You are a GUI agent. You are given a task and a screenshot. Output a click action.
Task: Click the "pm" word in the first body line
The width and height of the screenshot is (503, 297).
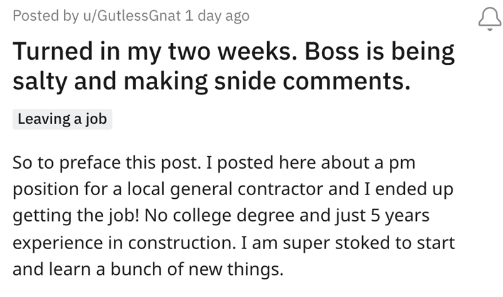point(406,164)
